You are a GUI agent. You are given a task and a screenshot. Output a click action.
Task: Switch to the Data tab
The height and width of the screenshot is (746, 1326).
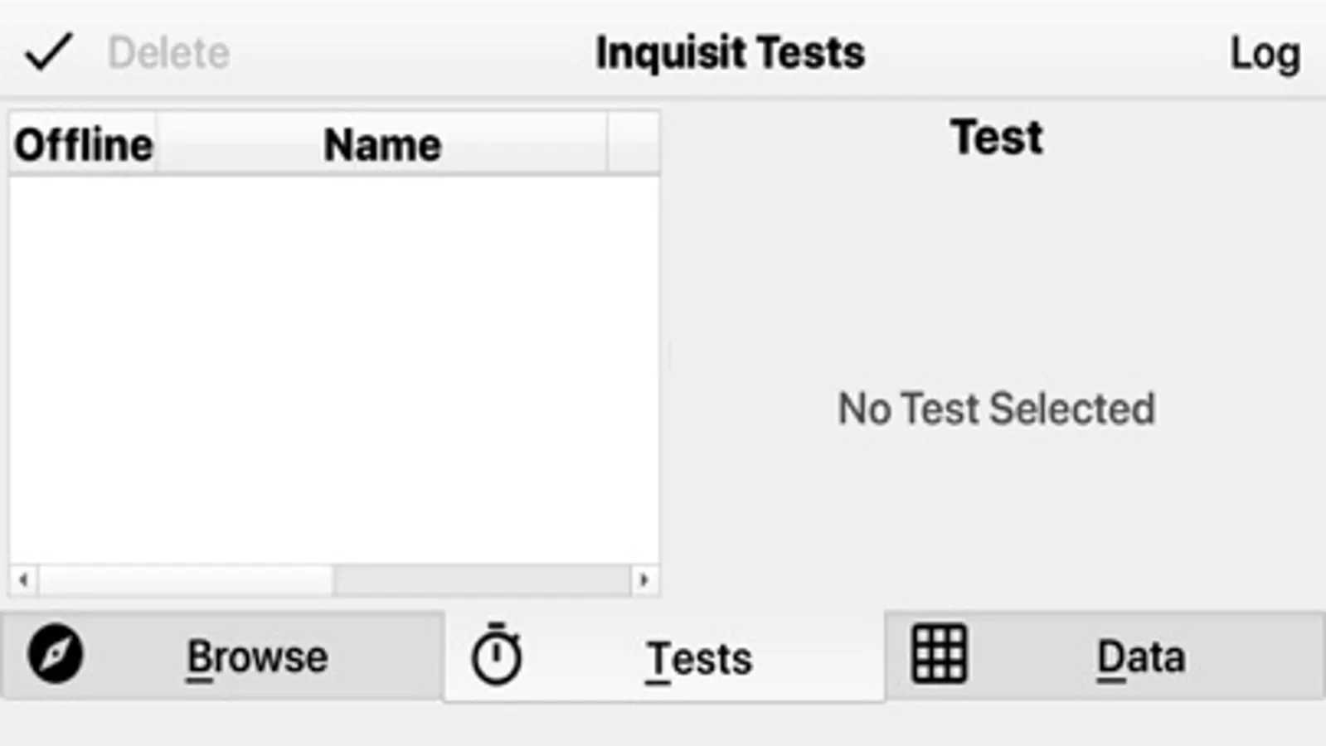click(x=1140, y=657)
